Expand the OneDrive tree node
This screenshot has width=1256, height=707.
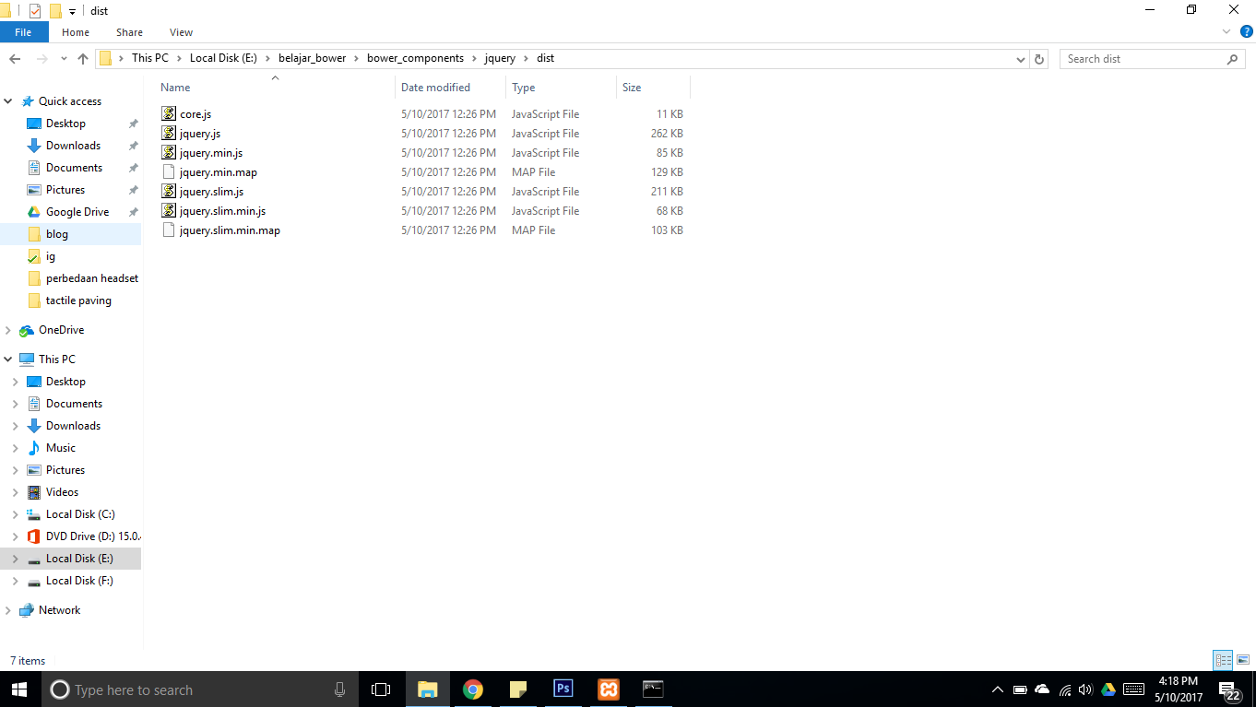click(9, 330)
